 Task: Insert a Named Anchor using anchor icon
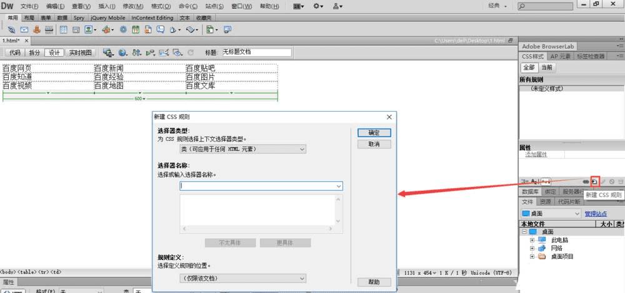click(37, 29)
